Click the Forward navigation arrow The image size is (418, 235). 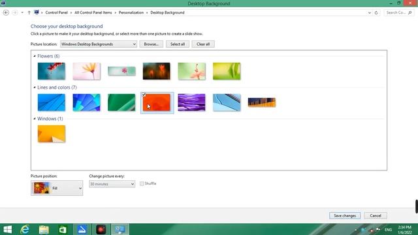(x=14, y=12)
